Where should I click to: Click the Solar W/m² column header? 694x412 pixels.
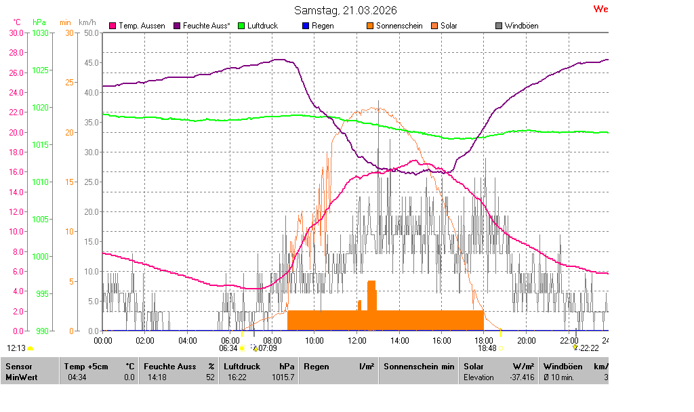(x=498, y=367)
